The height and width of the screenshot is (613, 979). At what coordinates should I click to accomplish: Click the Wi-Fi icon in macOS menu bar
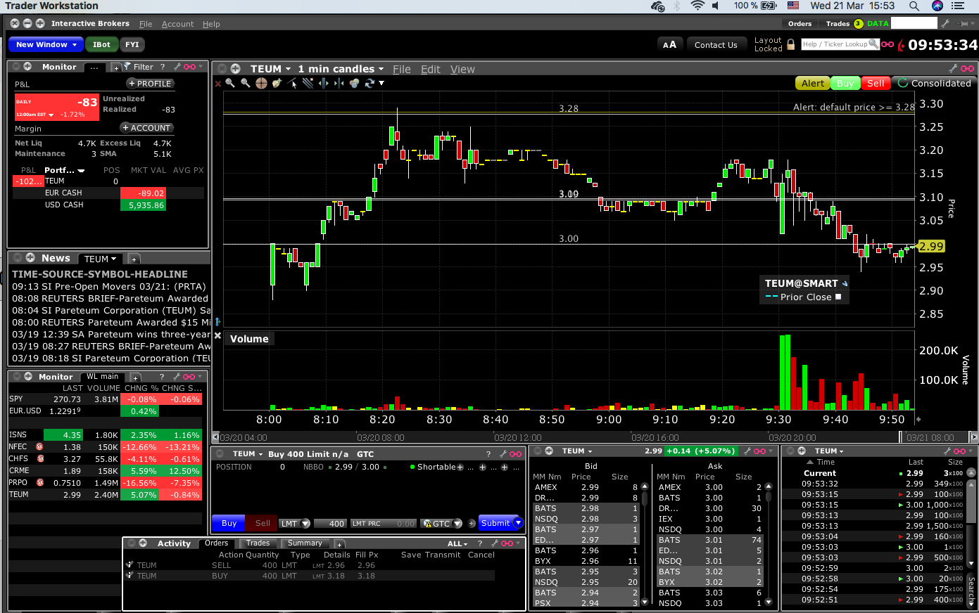[x=697, y=6]
